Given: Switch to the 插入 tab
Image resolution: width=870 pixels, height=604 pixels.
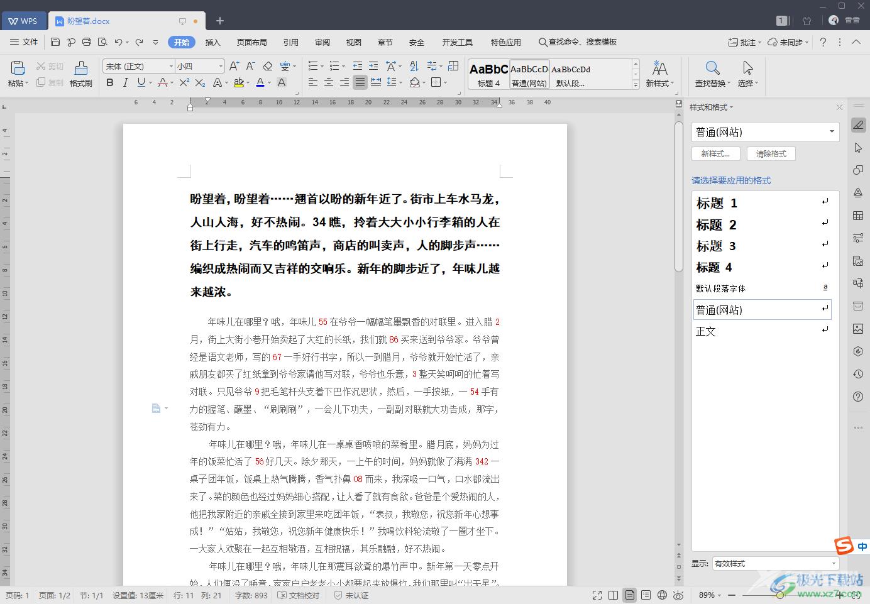Looking at the screenshot, I should 213,42.
